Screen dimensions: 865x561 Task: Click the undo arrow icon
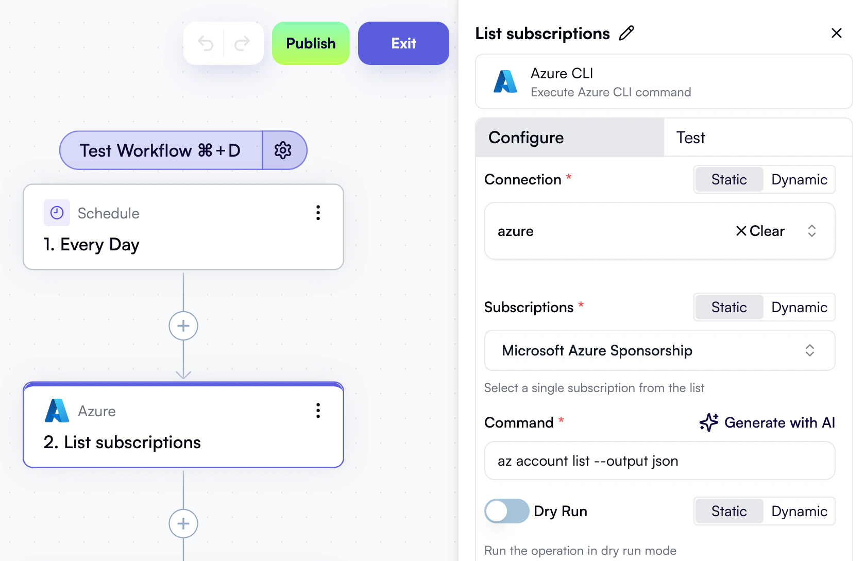click(207, 43)
